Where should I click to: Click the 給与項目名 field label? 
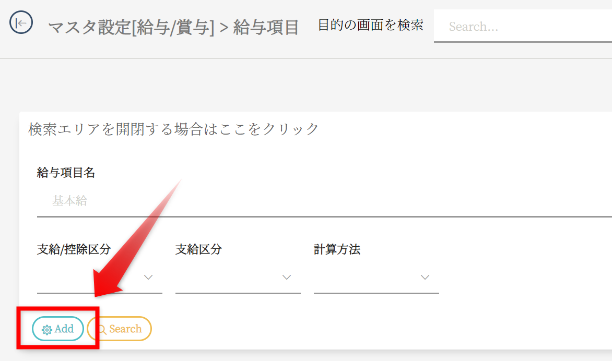click(66, 173)
